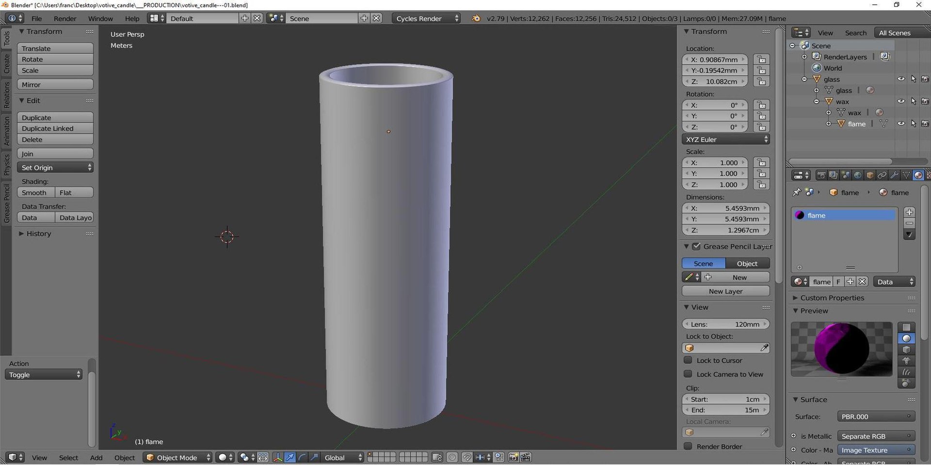Switch to the Create tab in tool shelf

pos(6,64)
